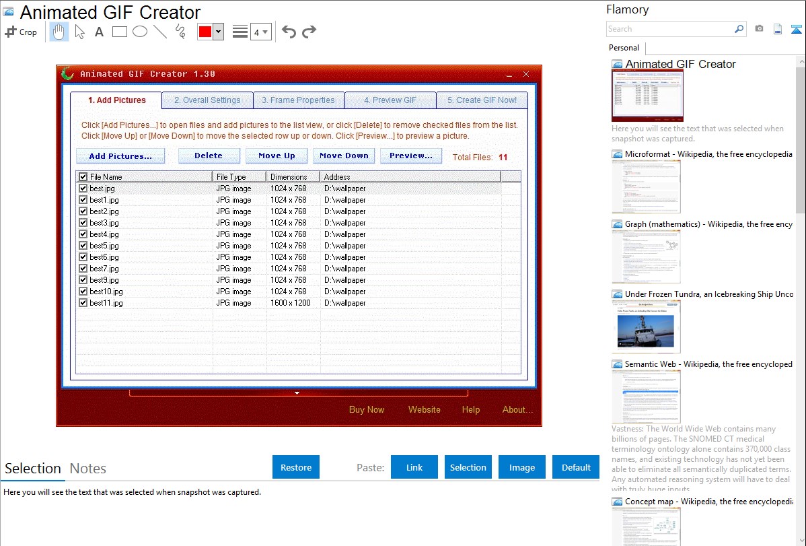Toggle the select-all checkbox in File Name header
Screen dimensions: 806x546
coord(83,177)
